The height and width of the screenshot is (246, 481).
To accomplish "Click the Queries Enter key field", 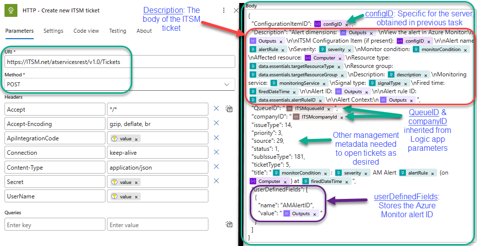I will point(55,224).
